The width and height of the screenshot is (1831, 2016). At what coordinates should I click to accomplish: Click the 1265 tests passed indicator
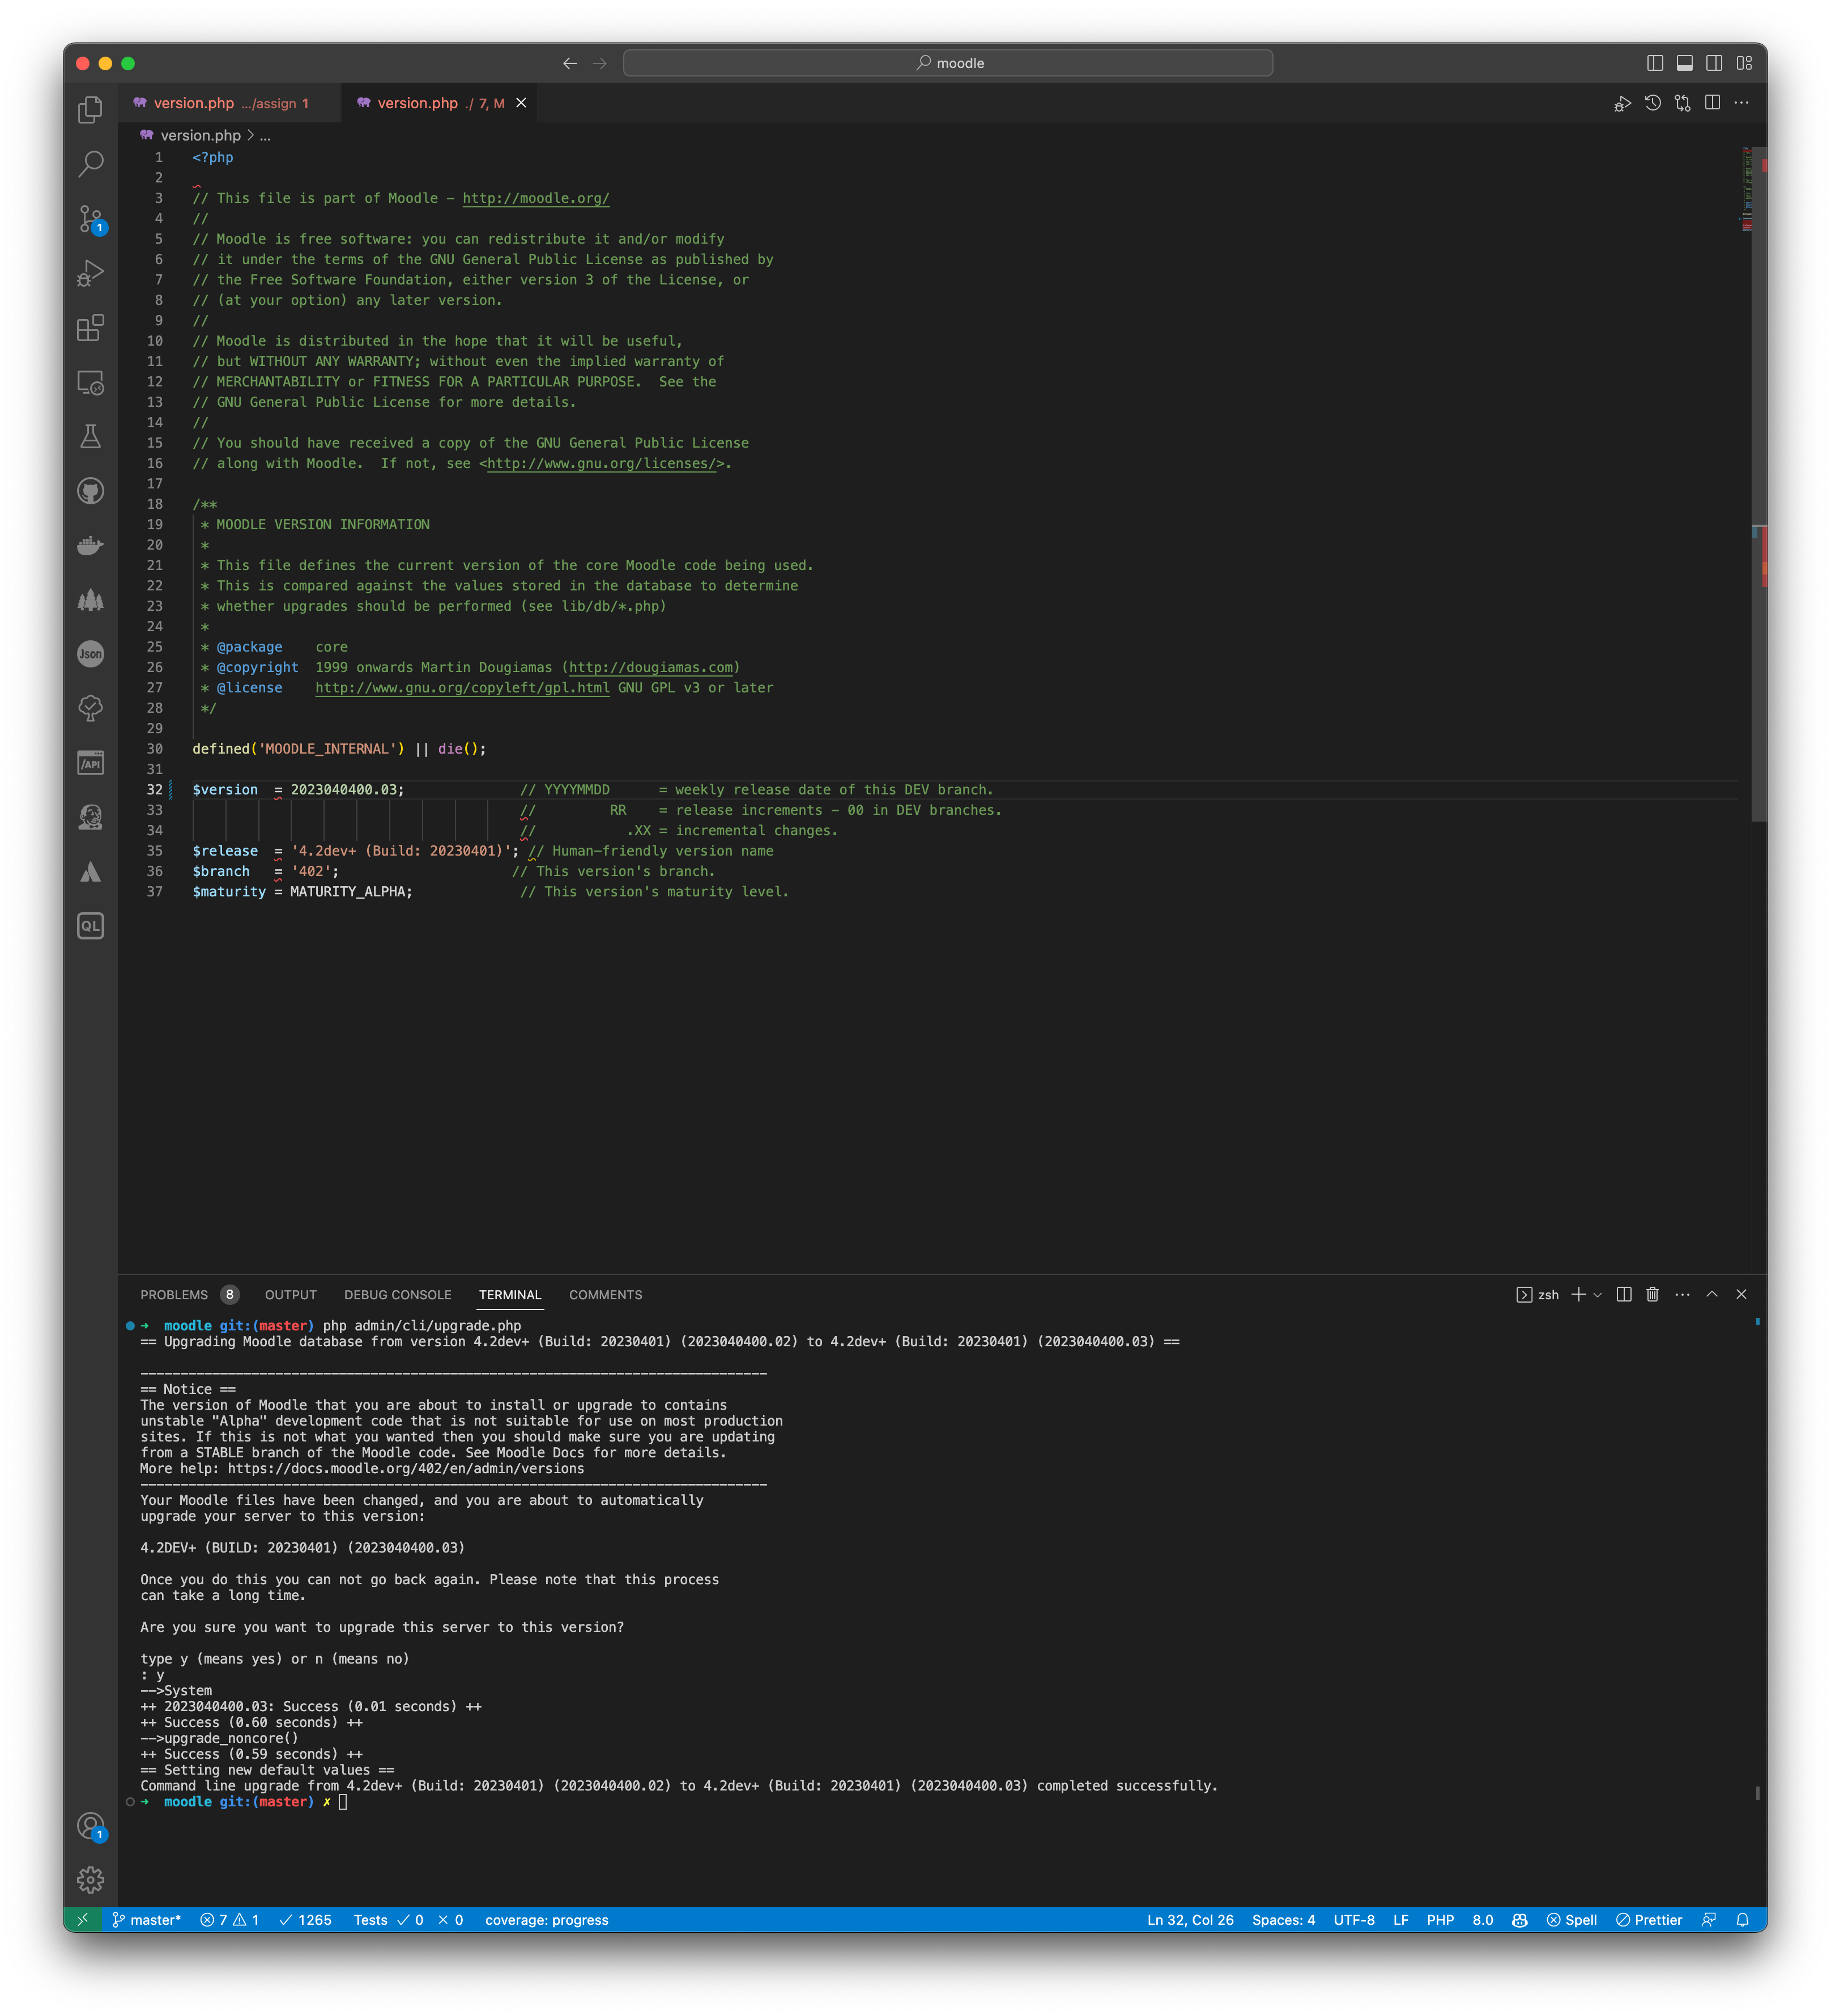[305, 1920]
